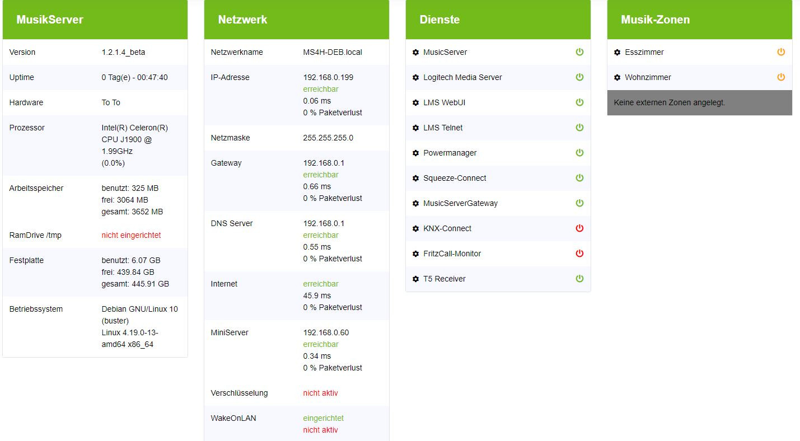Open the Esszimmer zone gear icon

pyautogui.click(x=617, y=53)
